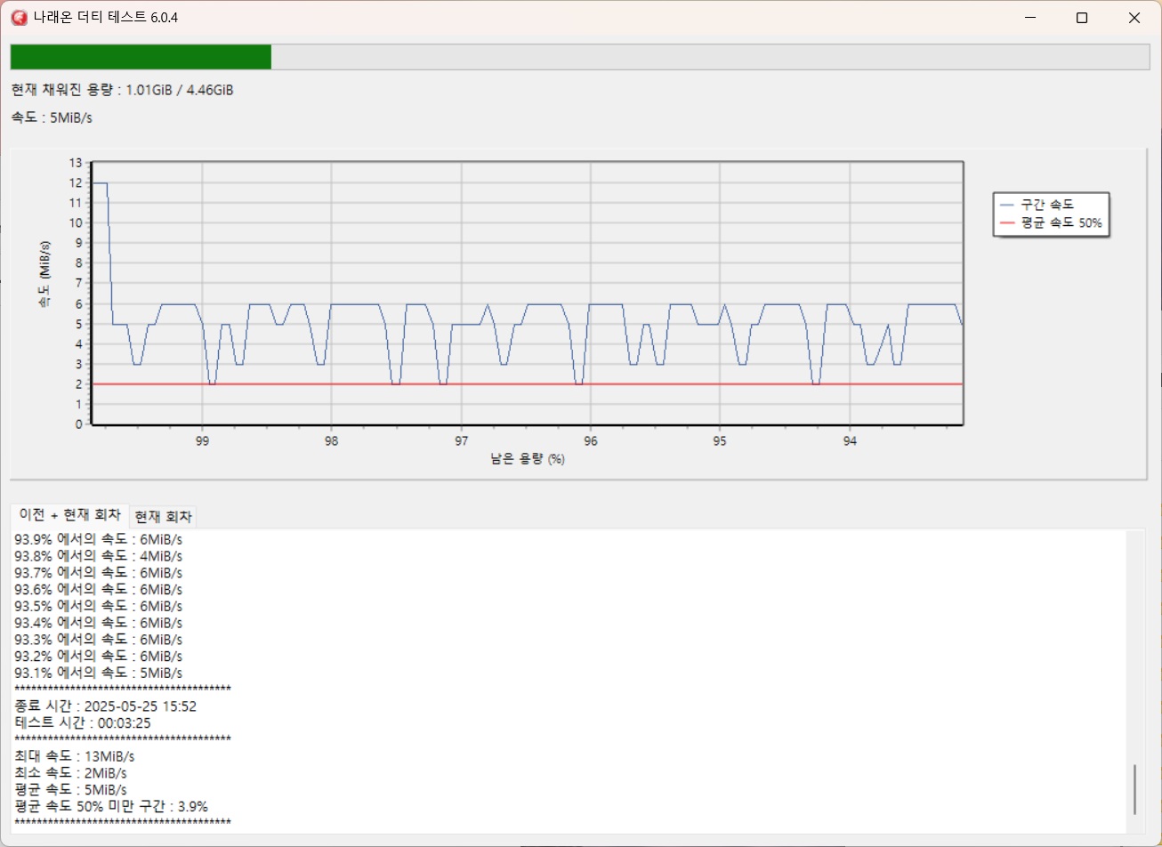Viewport: 1162px width, 847px height.
Task: Close the 나래온 더티 테스트 window
Action: click(x=1134, y=18)
